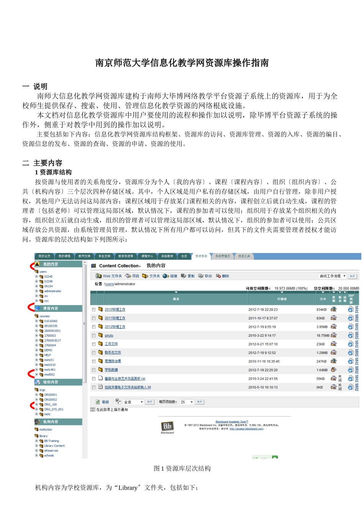Sort by the 已修改 column header

(282, 299)
